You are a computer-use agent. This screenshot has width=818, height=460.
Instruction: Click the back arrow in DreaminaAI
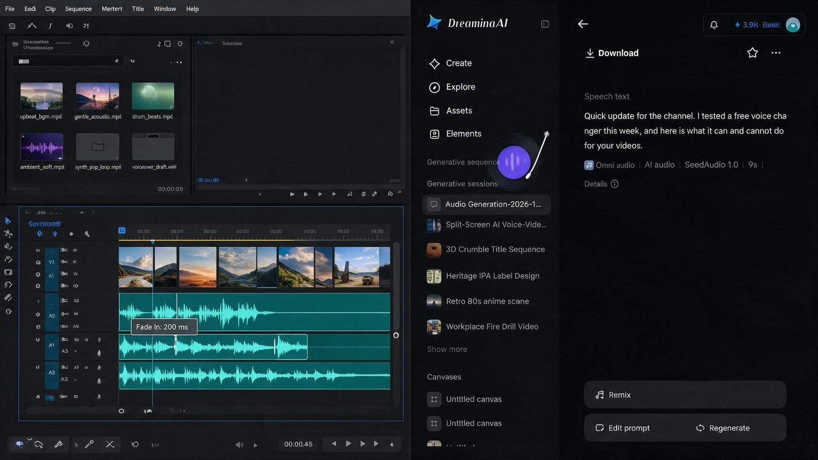[583, 24]
